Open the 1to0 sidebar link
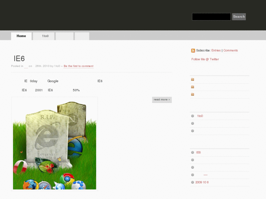266x199 pixels. click(x=200, y=116)
